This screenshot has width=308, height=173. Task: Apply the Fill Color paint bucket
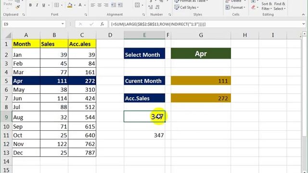click(x=70, y=5)
